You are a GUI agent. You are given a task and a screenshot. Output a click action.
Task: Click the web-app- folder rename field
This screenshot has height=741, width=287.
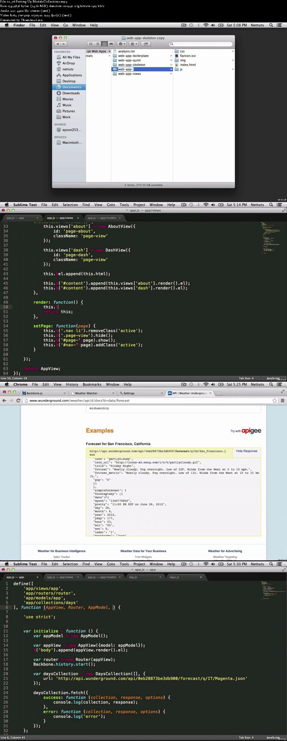click(125, 69)
